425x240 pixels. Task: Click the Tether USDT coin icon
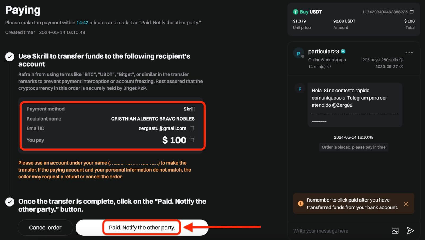pyautogui.click(x=296, y=12)
